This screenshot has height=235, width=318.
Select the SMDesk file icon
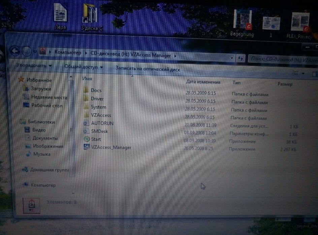click(x=86, y=131)
